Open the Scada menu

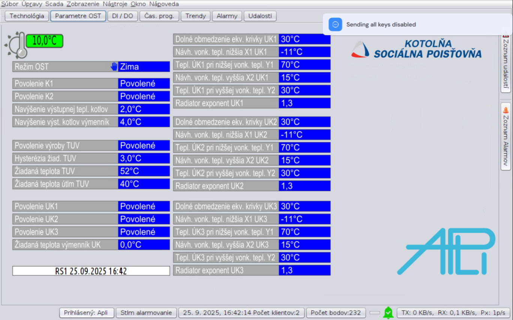54,4
